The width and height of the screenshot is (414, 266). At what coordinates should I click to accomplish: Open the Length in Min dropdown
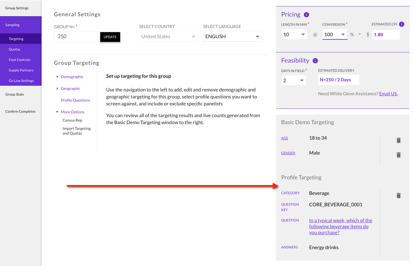294,35
